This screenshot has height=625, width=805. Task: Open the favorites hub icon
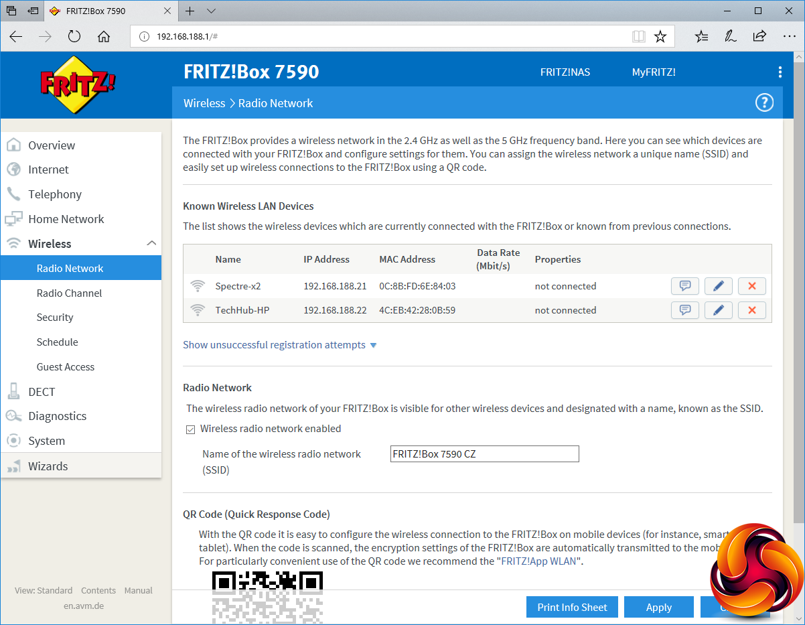click(701, 36)
